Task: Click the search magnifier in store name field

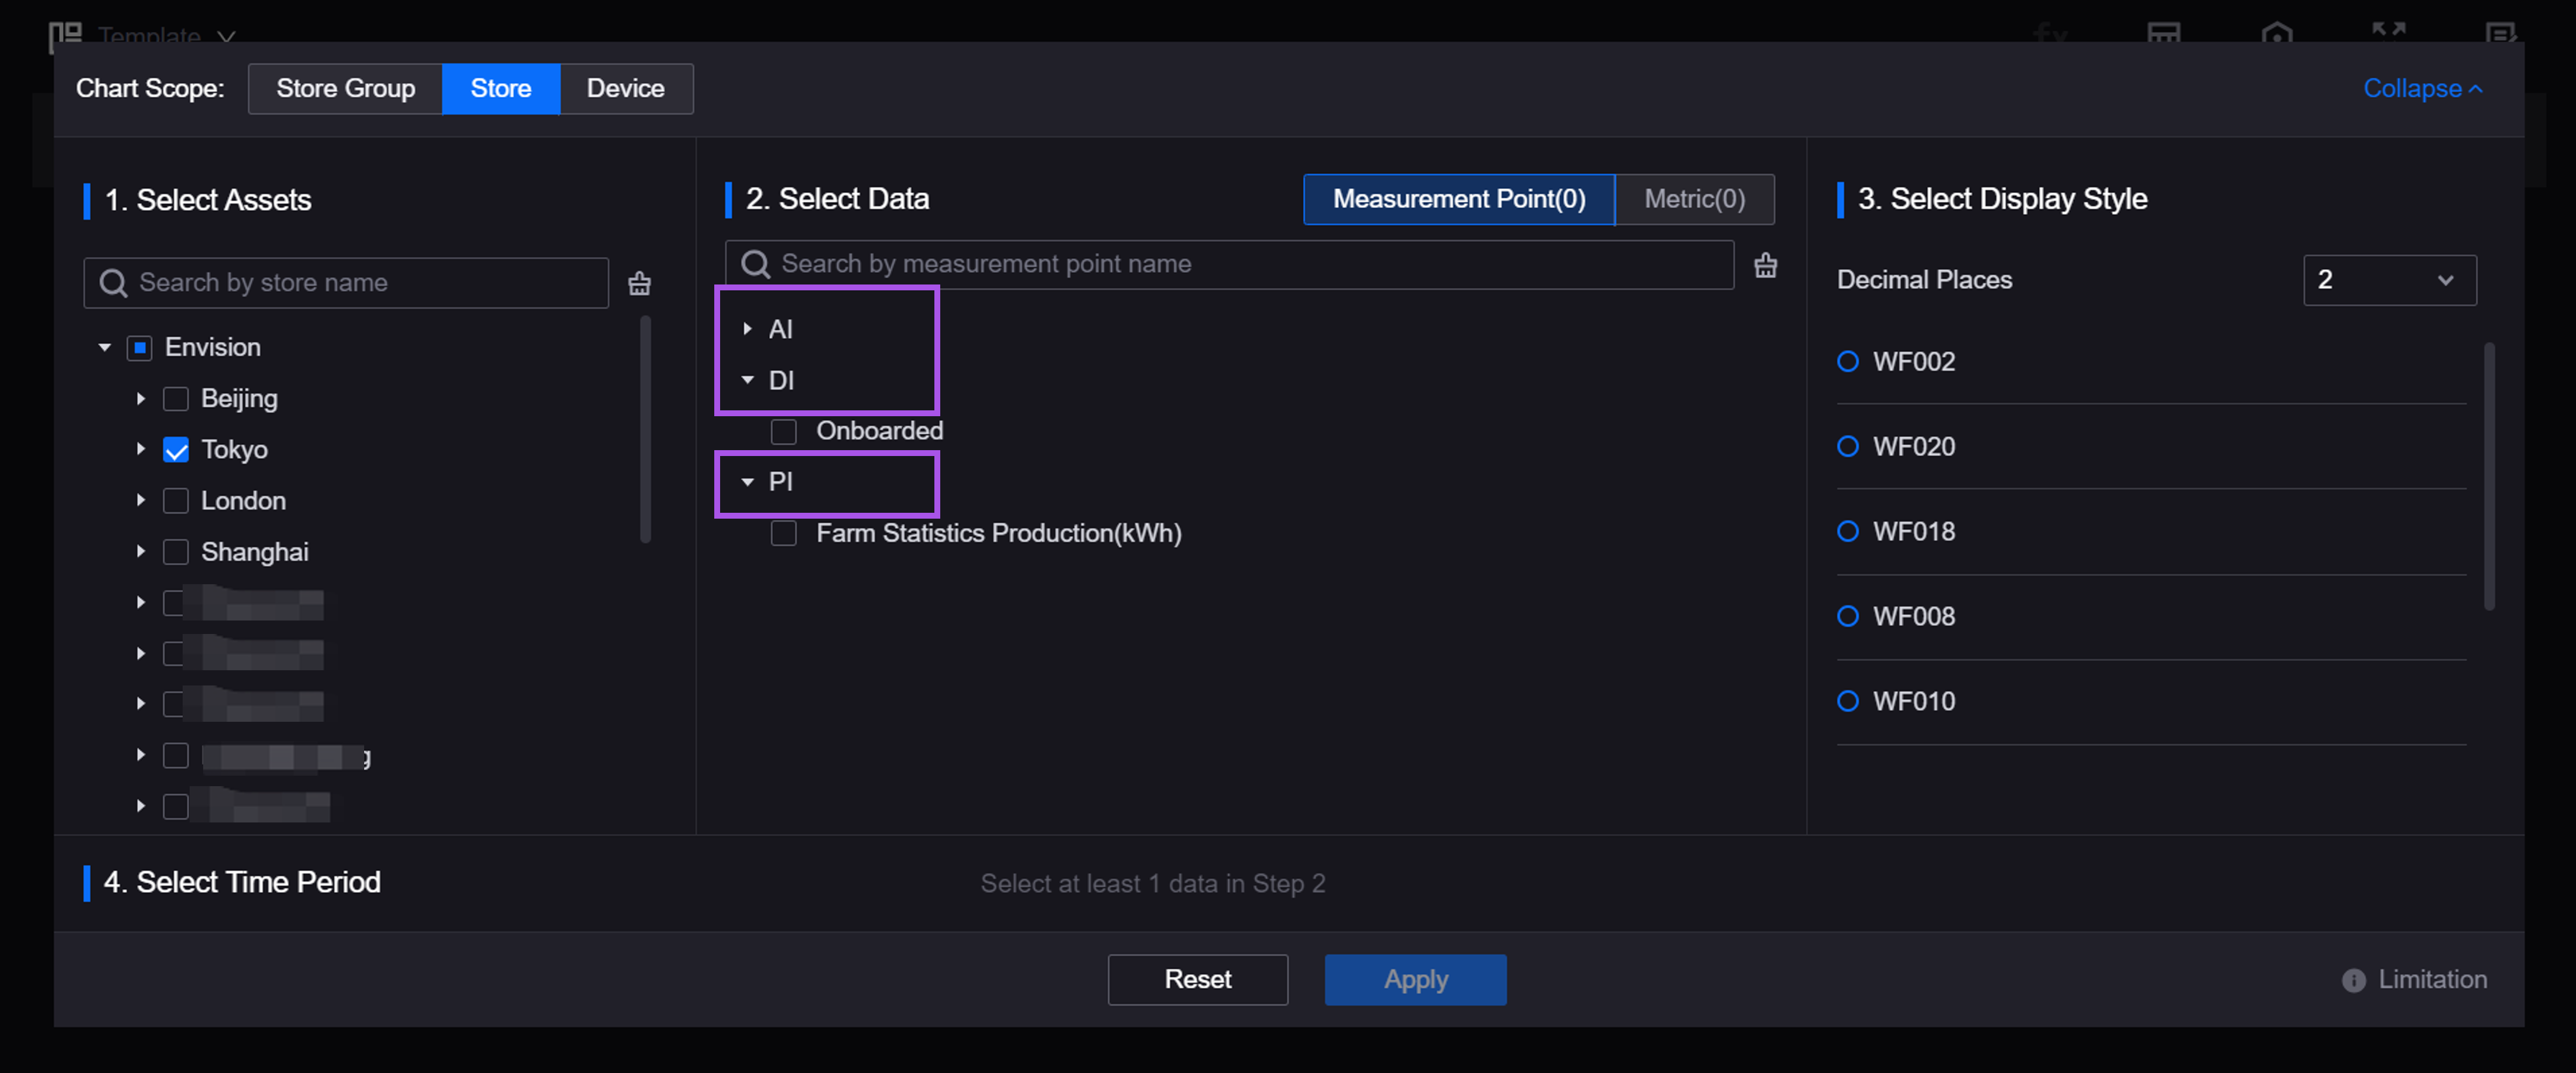Action: coord(114,283)
